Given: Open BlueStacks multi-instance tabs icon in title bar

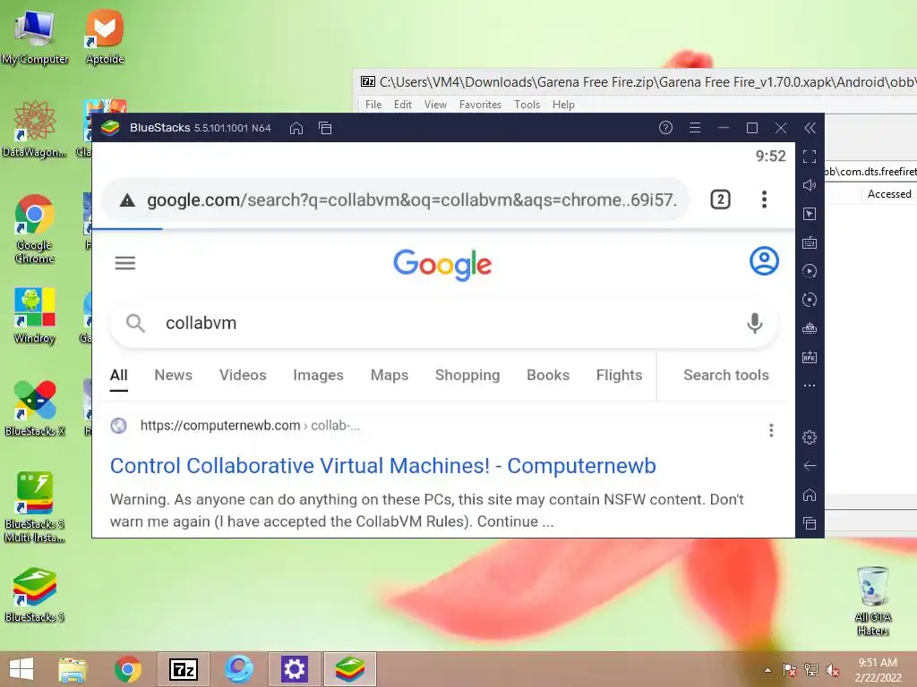Looking at the screenshot, I should click(x=325, y=128).
